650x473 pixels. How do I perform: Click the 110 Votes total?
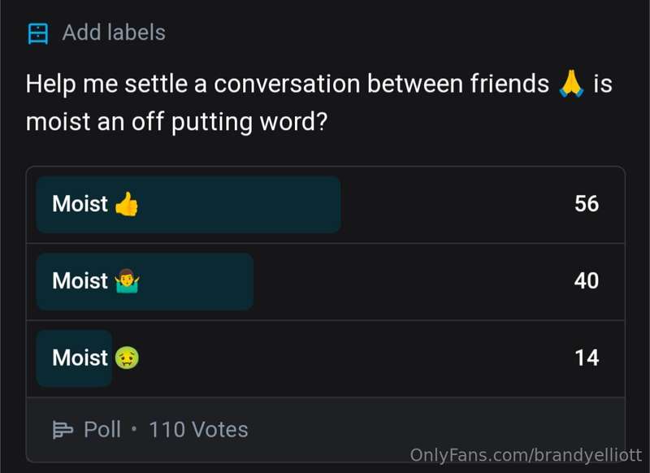pyautogui.click(x=198, y=429)
